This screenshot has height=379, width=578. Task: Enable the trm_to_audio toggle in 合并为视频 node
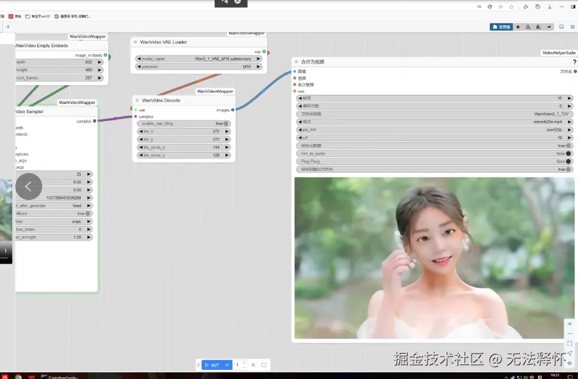point(567,154)
